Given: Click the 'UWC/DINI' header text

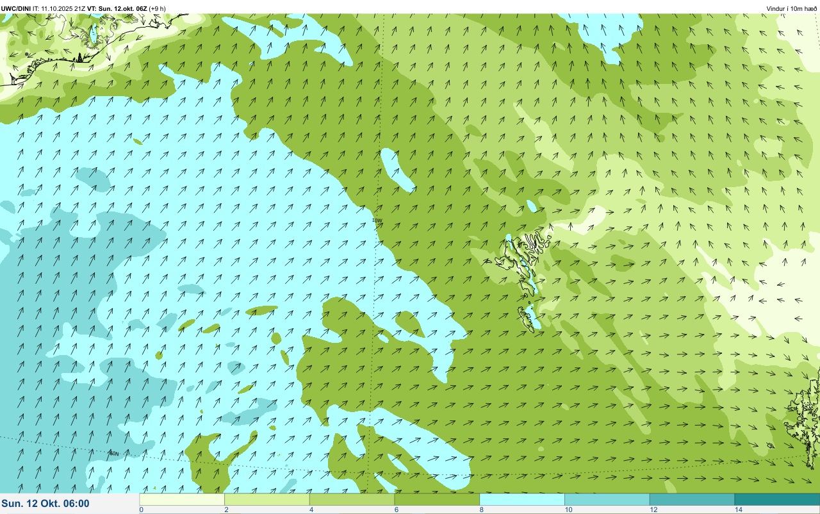Looking at the screenshot, I should pos(16,8).
